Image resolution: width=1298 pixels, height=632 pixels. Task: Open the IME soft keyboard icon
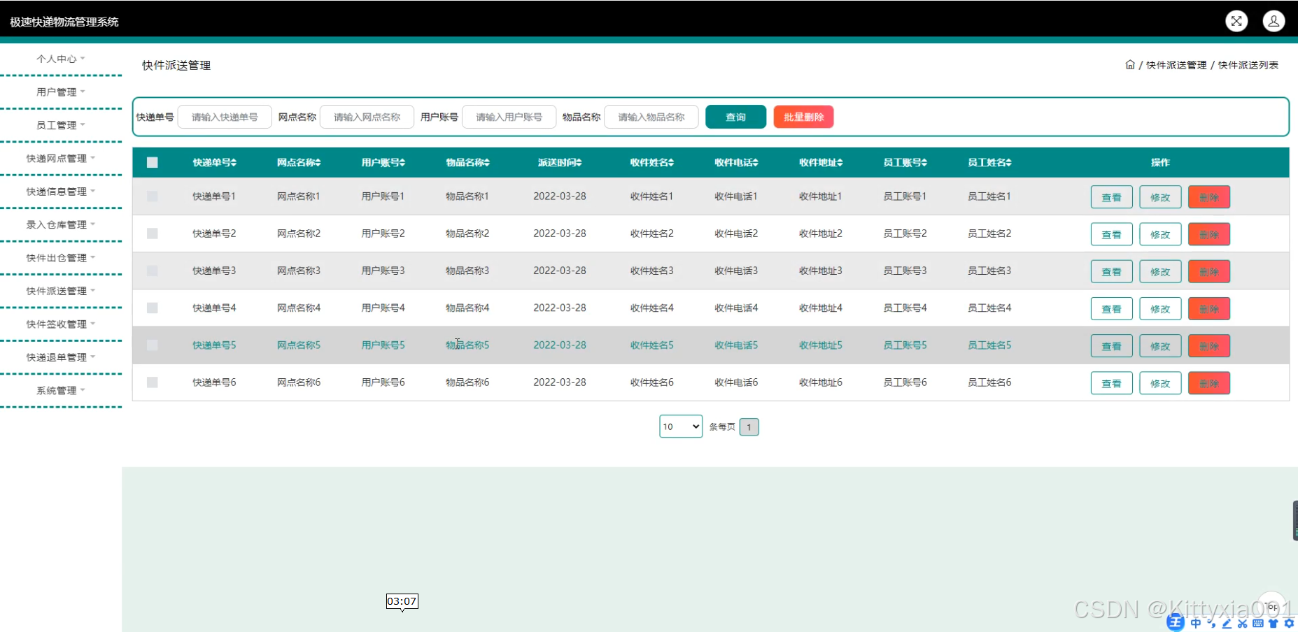click(x=1257, y=623)
